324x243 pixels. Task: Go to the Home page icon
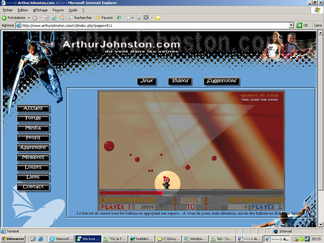pyautogui.click(x=62, y=18)
